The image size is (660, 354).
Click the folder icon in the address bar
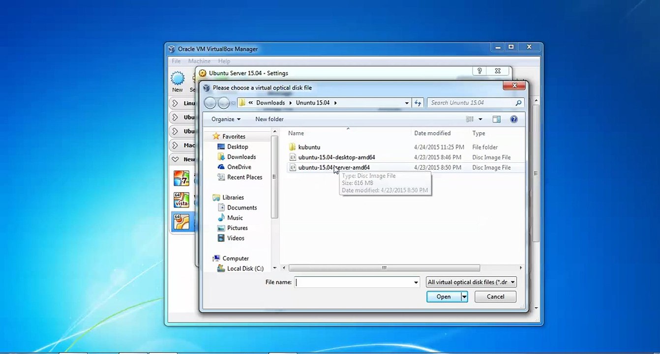[241, 103]
